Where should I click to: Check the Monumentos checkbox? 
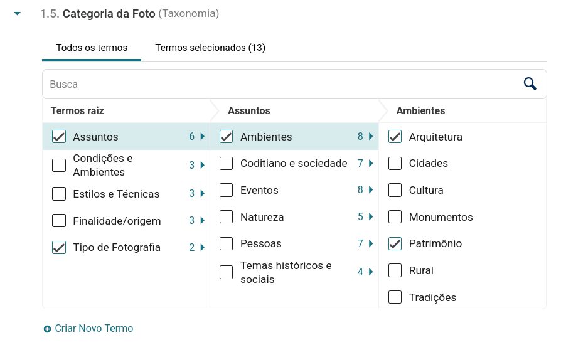tap(395, 217)
